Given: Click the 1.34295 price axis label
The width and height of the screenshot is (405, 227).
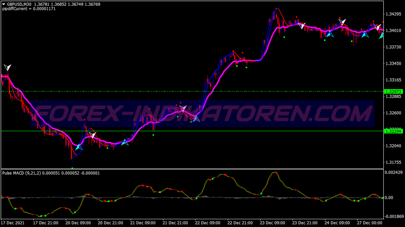Looking at the screenshot, I should pos(394,14).
